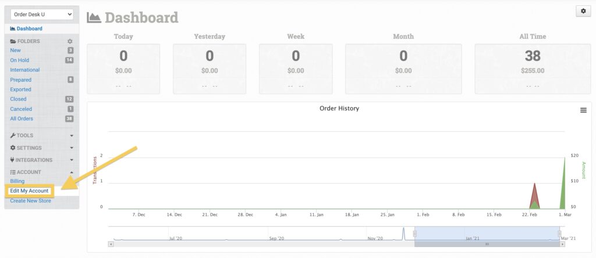Click the Create New Store link
This screenshot has width=596, height=258.
30,200
